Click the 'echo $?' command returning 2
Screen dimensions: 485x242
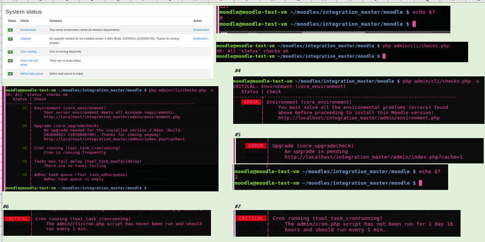pos(429,171)
